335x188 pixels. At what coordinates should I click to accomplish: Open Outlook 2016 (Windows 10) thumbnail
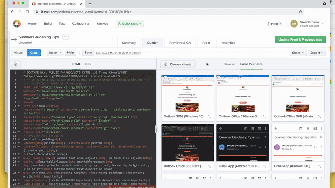(x=187, y=93)
